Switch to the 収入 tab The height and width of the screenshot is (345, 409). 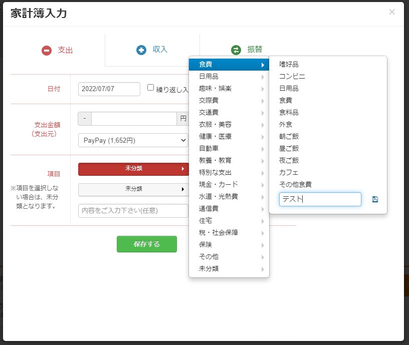pos(152,50)
